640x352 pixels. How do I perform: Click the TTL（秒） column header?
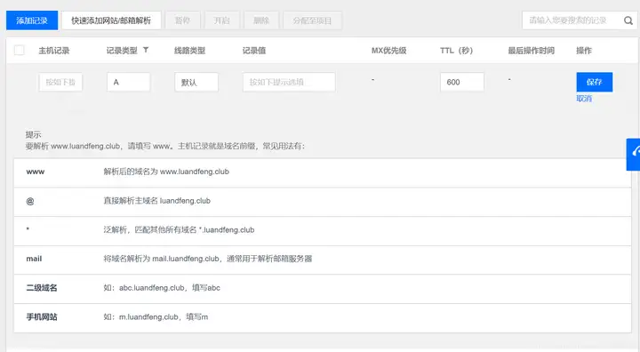coord(456,51)
